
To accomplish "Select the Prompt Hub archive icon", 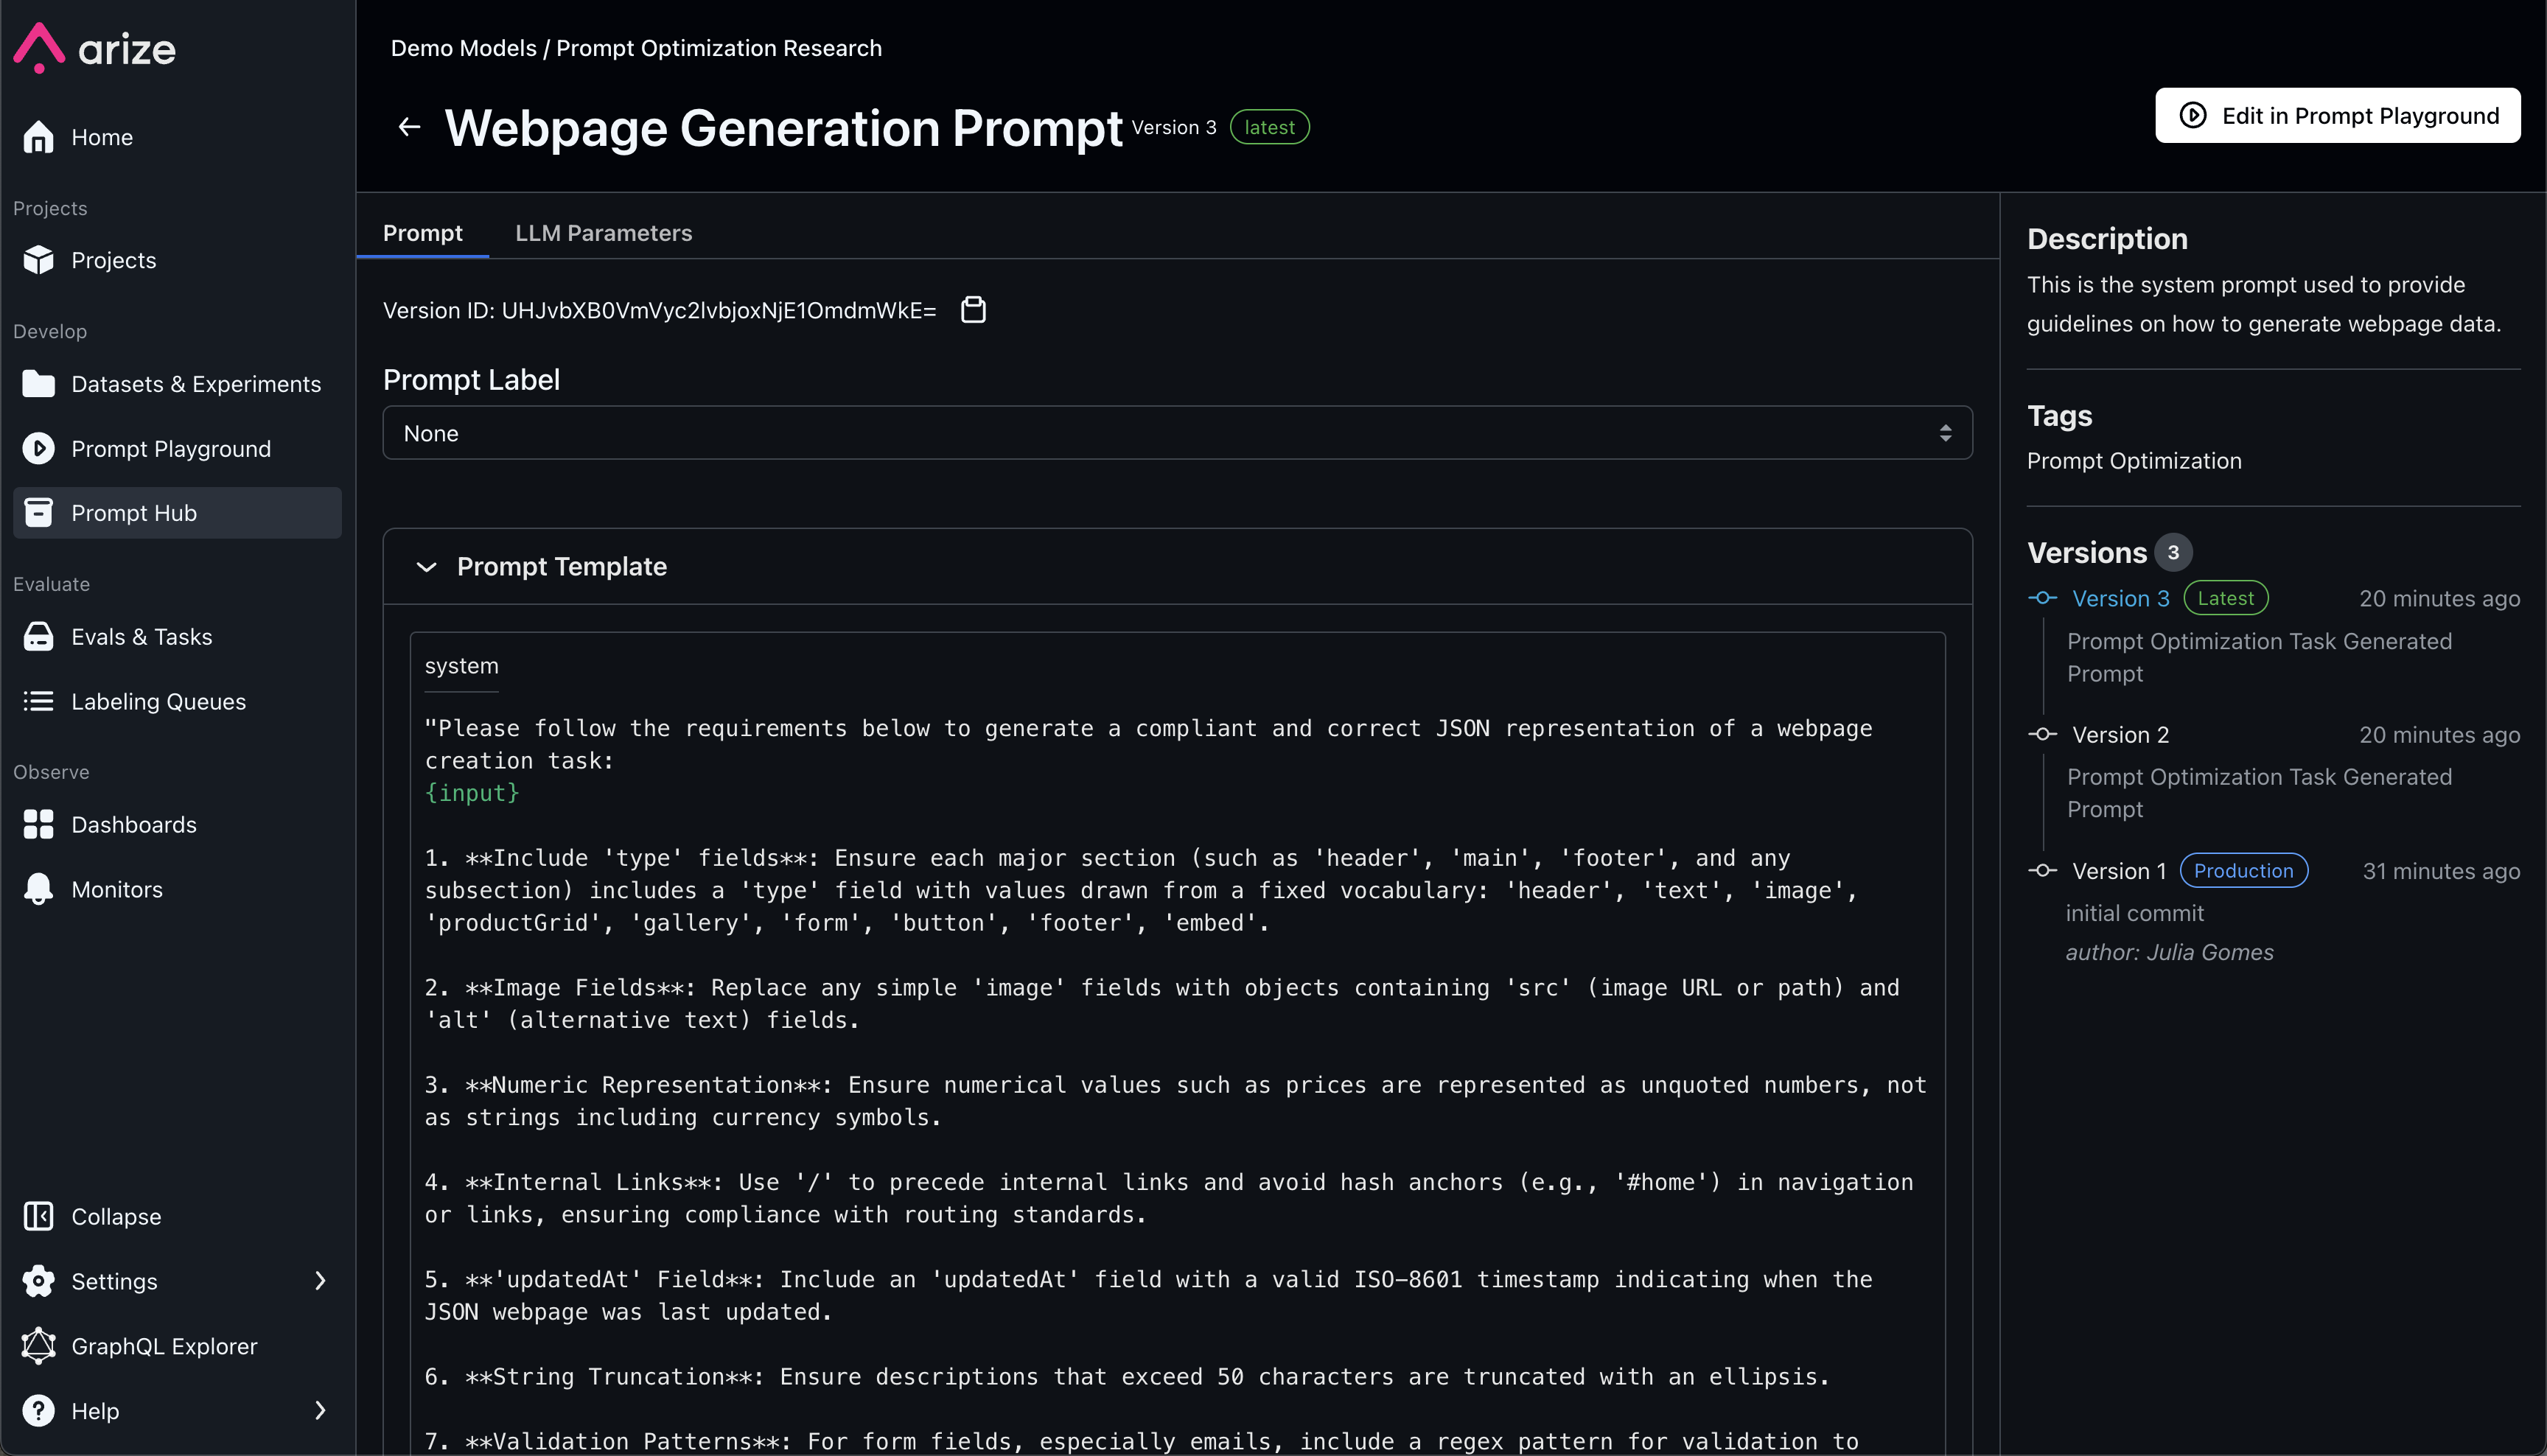I will (38, 513).
